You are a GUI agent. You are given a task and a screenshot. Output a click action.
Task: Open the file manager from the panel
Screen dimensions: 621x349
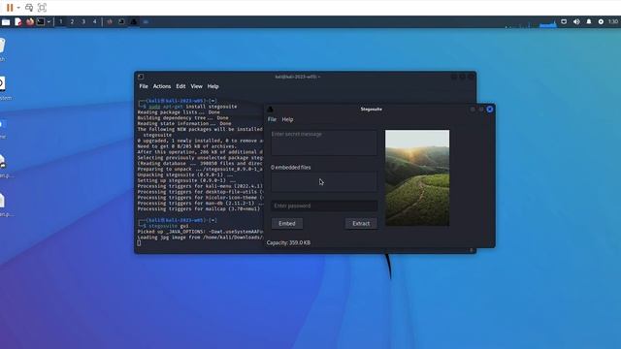point(6,22)
